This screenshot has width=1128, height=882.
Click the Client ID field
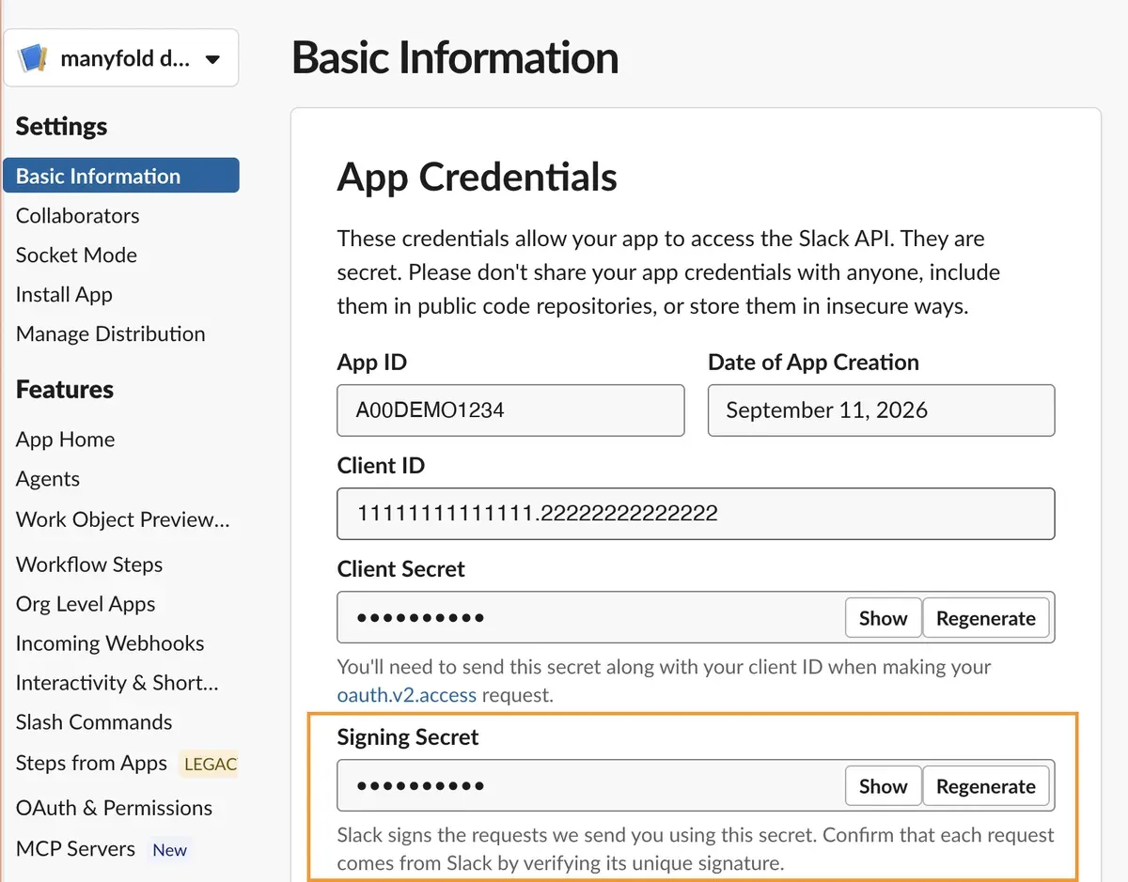click(696, 513)
